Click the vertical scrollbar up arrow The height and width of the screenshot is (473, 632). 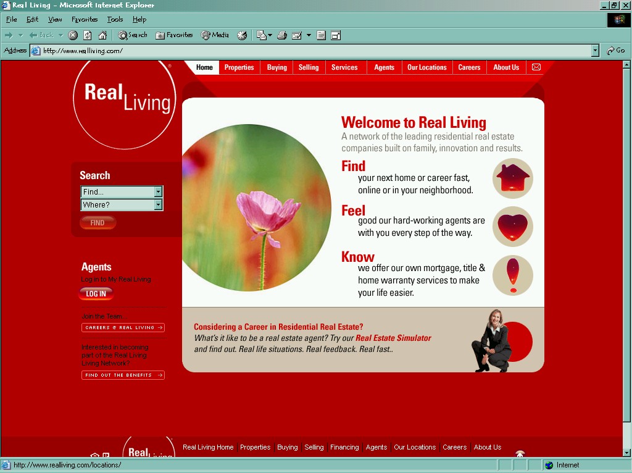[x=626, y=64]
